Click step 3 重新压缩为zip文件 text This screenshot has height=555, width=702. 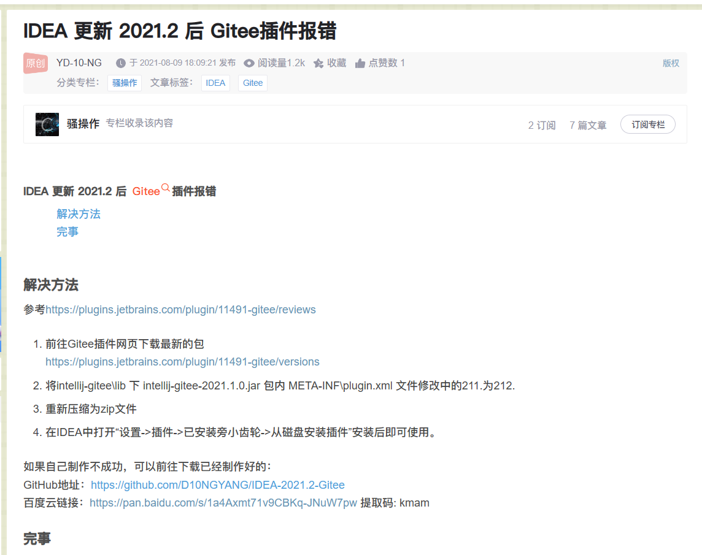91,409
